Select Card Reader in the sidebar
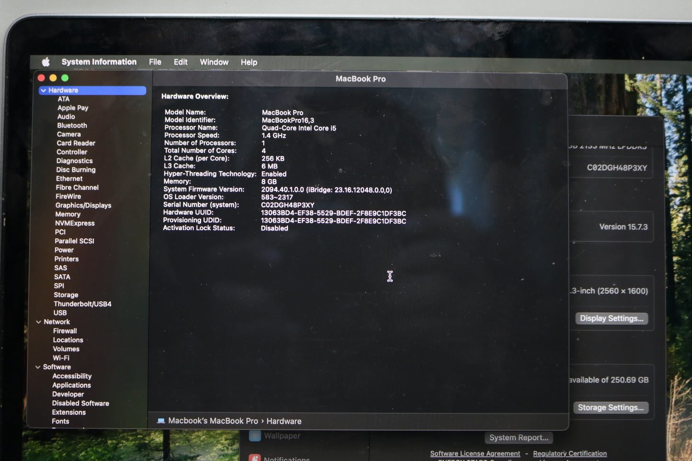 click(x=76, y=143)
